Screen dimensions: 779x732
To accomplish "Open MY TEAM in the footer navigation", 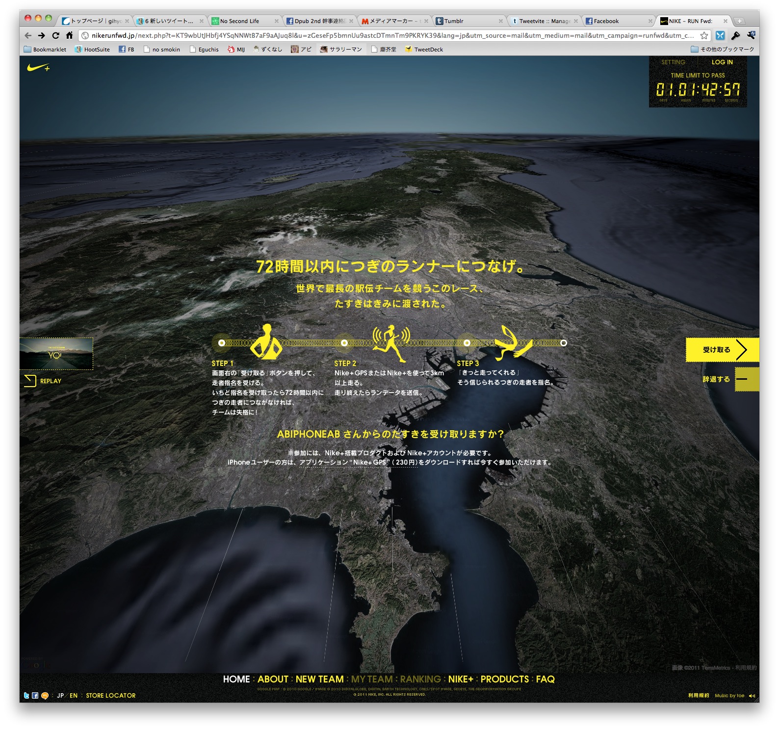I will pos(372,679).
